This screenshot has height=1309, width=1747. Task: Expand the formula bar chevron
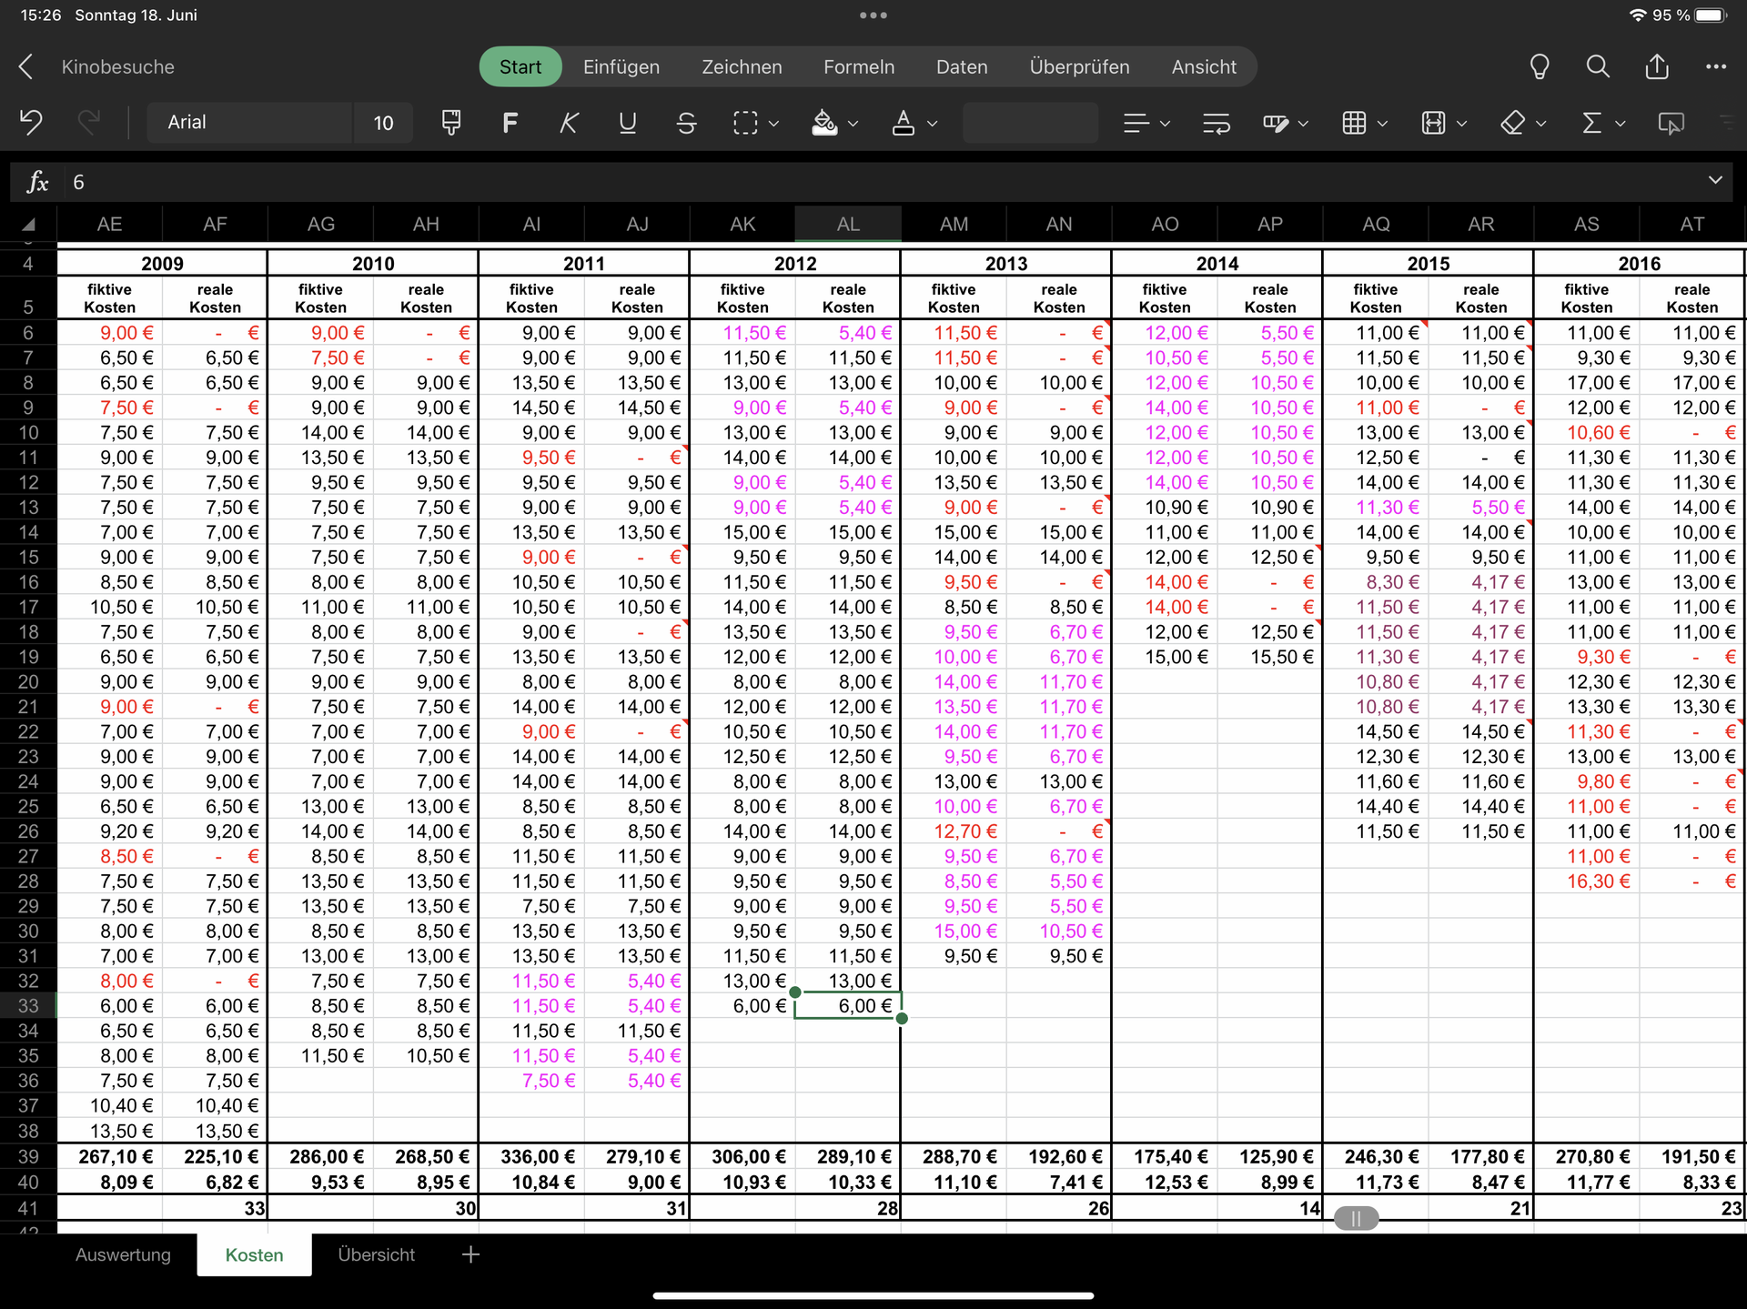coord(1715,180)
